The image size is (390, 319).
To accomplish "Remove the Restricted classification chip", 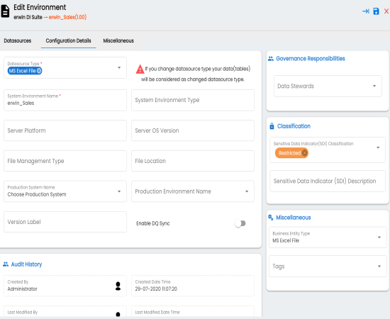I will pyautogui.click(x=304, y=153).
